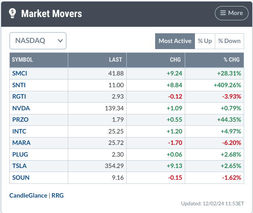Click the last price 41.88
The width and height of the screenshot is (253, 213).
(x=116, y=73)
